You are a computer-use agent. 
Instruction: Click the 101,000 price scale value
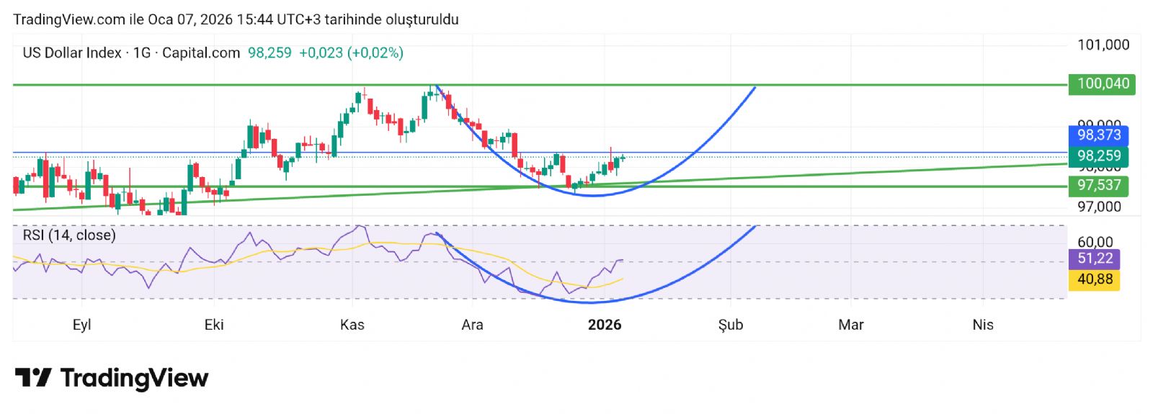coord(1103,45)
